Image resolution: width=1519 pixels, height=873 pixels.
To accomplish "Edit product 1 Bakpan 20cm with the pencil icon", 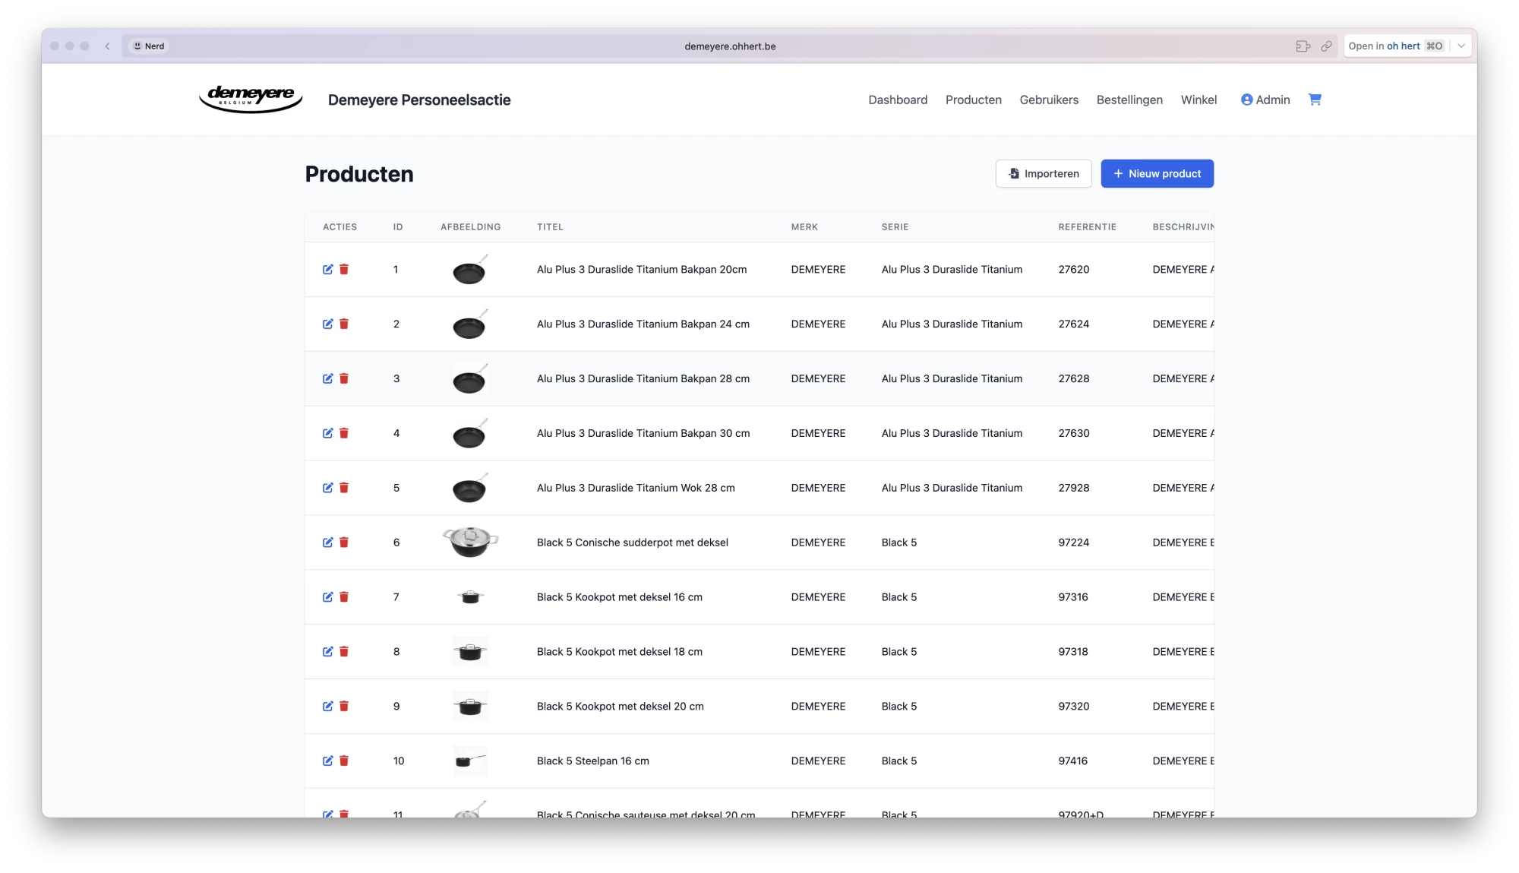I will click(327, 269).
